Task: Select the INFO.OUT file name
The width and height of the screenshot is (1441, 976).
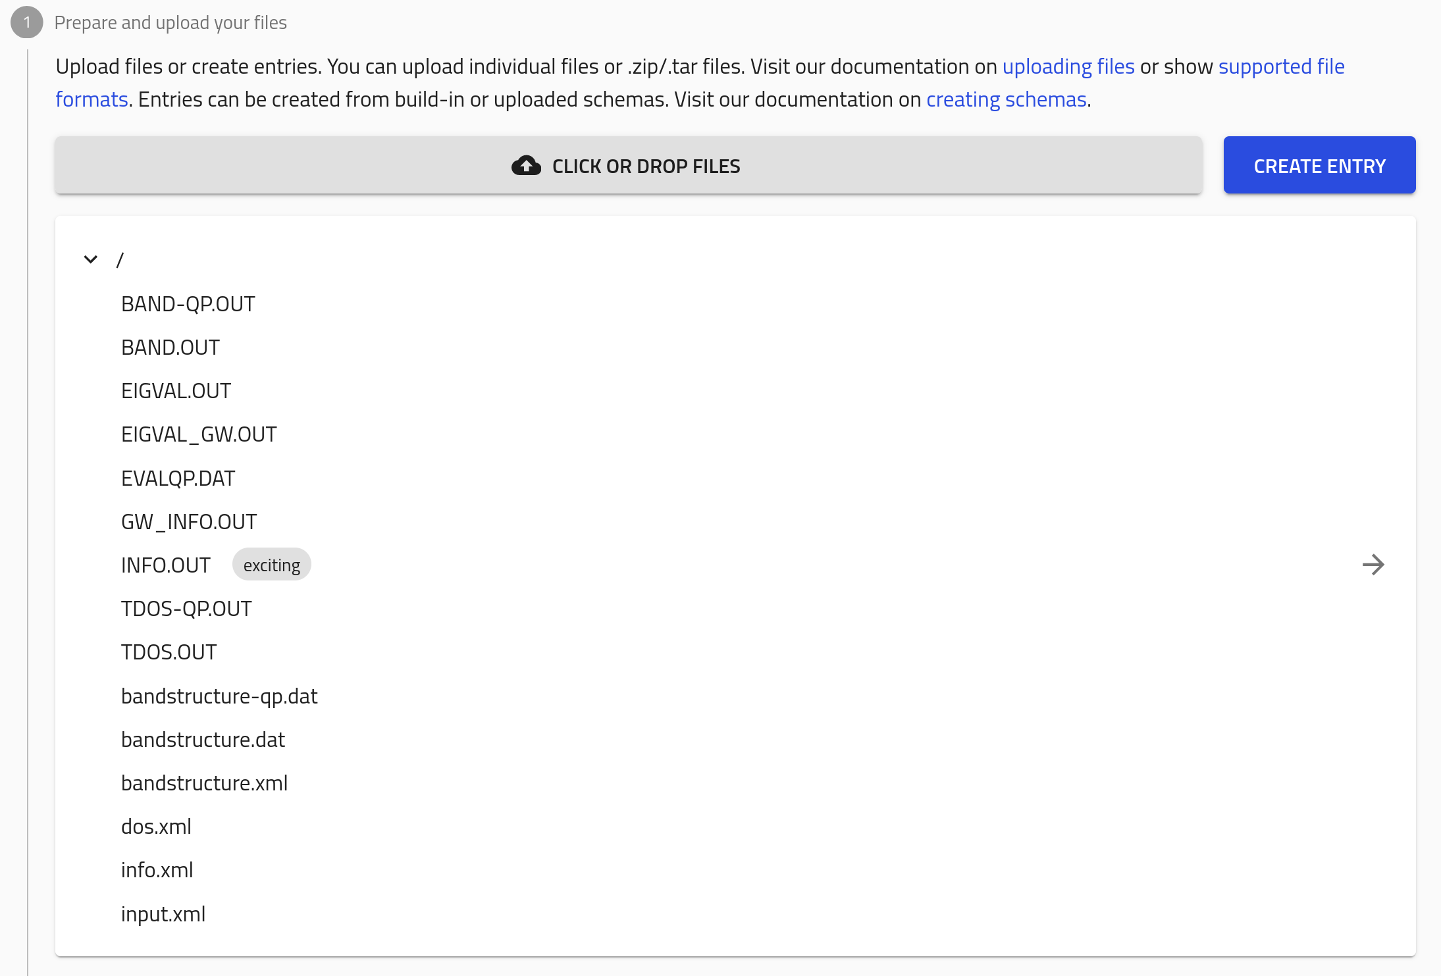Action: point(166,565)
